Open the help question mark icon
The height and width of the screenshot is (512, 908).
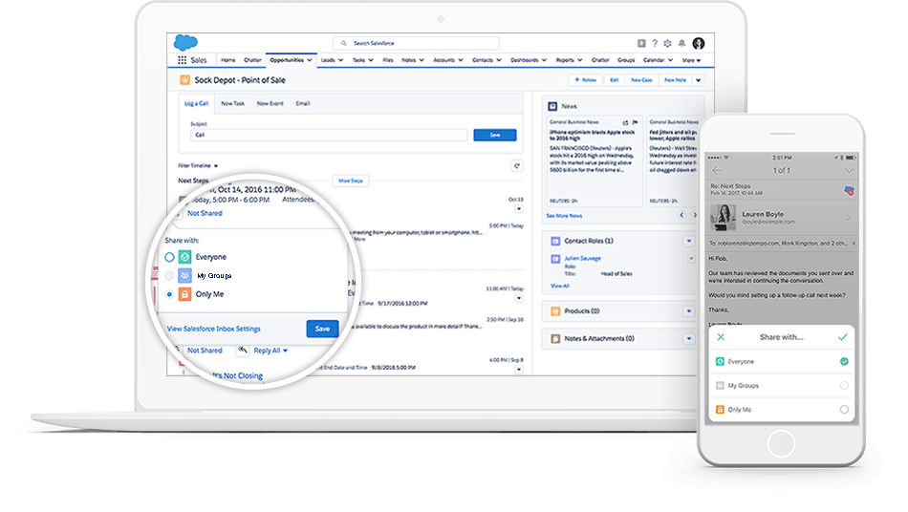click(x=655, y=43)
